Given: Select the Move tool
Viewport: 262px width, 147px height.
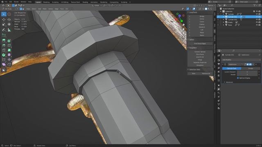Looking at the screenshot, I should point(4,20).
